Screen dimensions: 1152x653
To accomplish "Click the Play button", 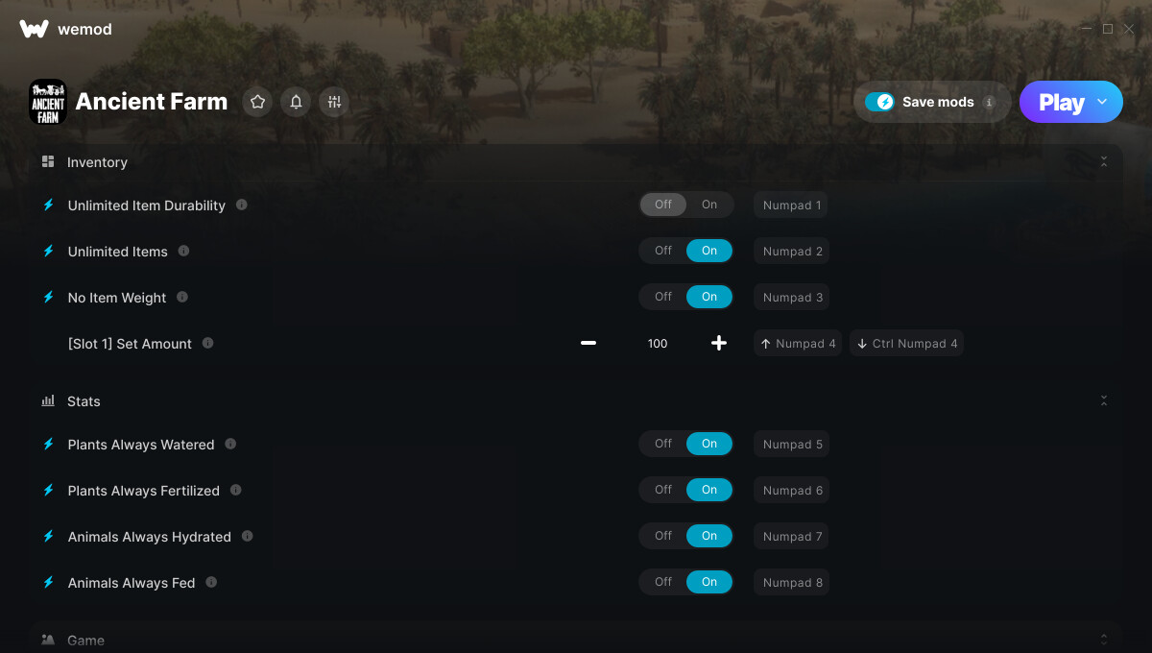I will (1061, 102).
